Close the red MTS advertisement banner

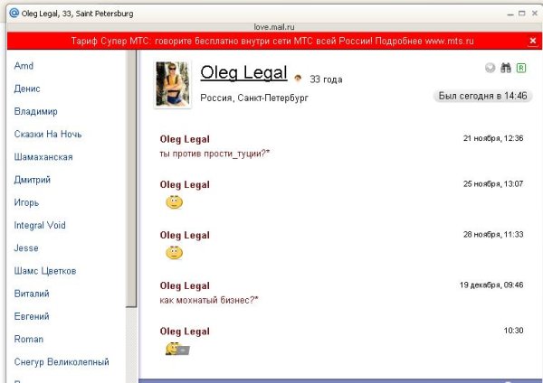coord(532,41)
